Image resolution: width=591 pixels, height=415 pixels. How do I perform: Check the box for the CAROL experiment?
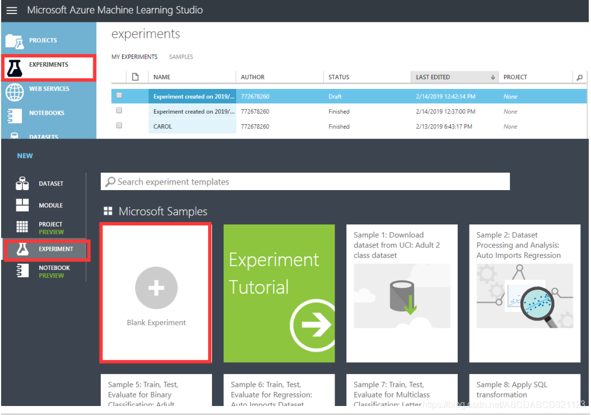pos(119,125)
